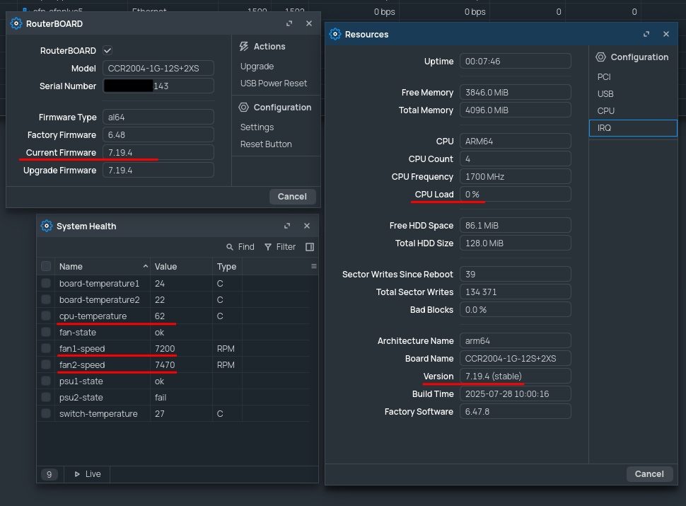Click the Filter funnel icon

[267, 246]
